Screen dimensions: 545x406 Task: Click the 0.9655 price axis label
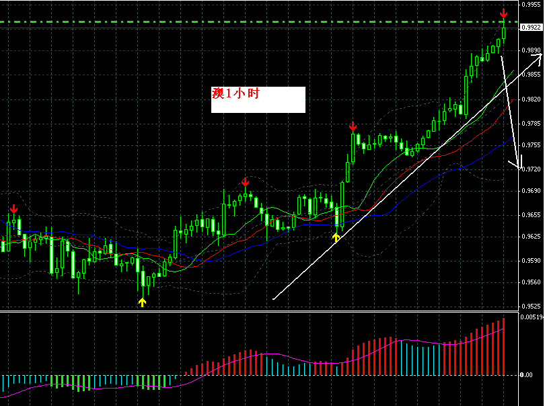(x=531, y=215)
